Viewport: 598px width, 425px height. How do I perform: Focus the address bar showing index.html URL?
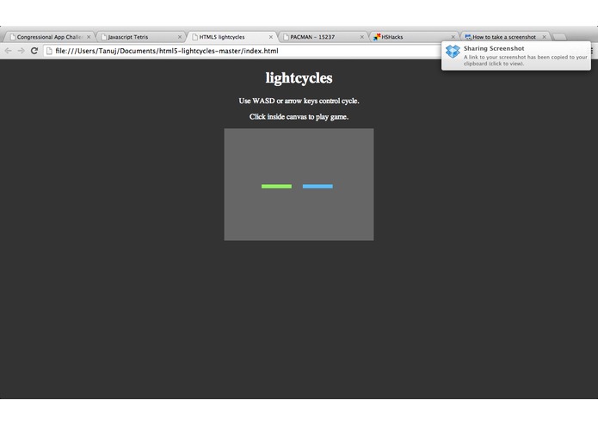(x=244, y=51)
